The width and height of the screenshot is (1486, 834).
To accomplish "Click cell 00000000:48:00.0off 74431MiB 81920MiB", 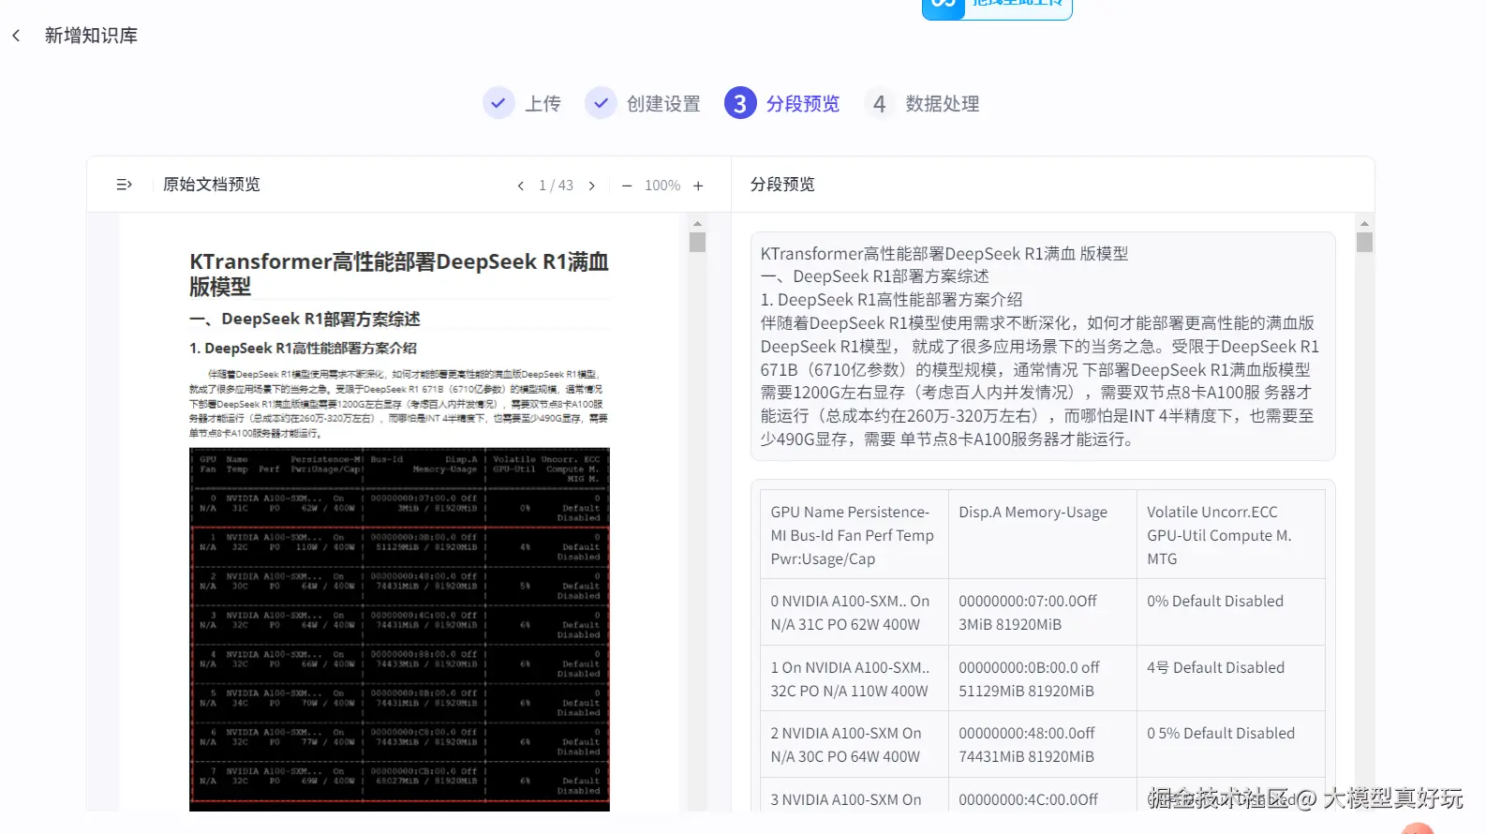I will click(1042, 745).
